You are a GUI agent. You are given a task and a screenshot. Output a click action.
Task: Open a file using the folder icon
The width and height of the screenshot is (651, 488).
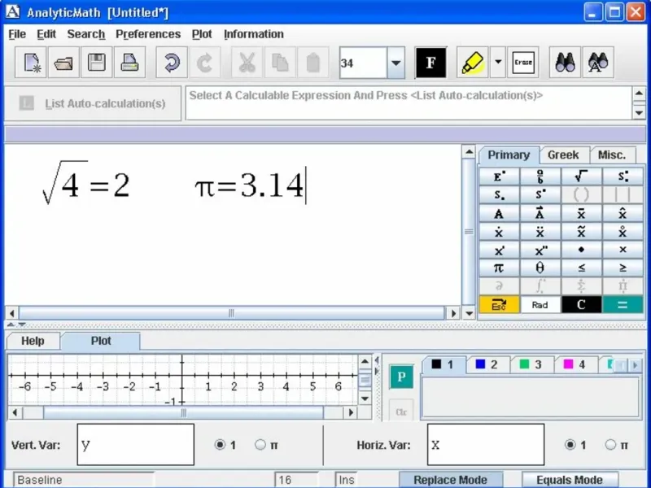63,63
